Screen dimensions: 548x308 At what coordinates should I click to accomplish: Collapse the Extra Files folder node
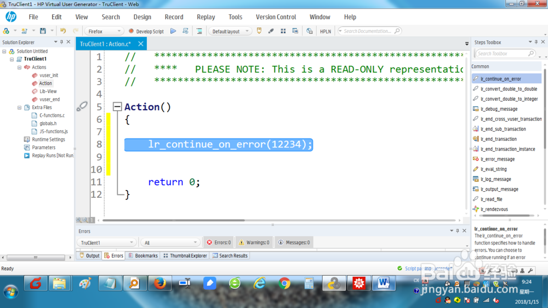pos(20,107)
